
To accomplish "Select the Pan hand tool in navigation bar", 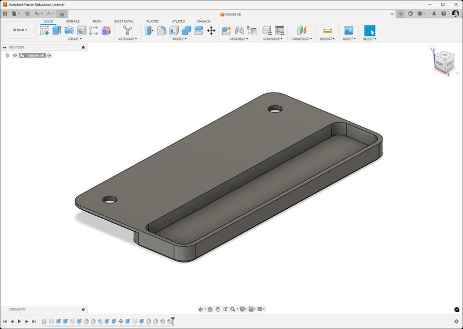I will [218, 309].
